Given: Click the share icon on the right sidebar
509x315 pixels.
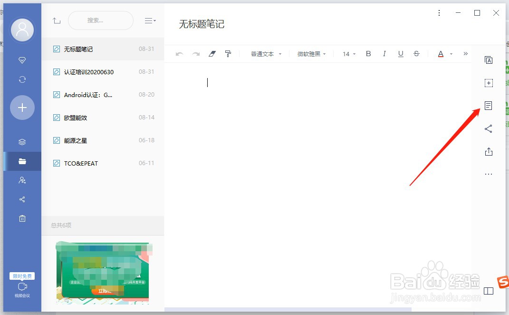Looking at the screenshot, I should [x=489, y=128].
